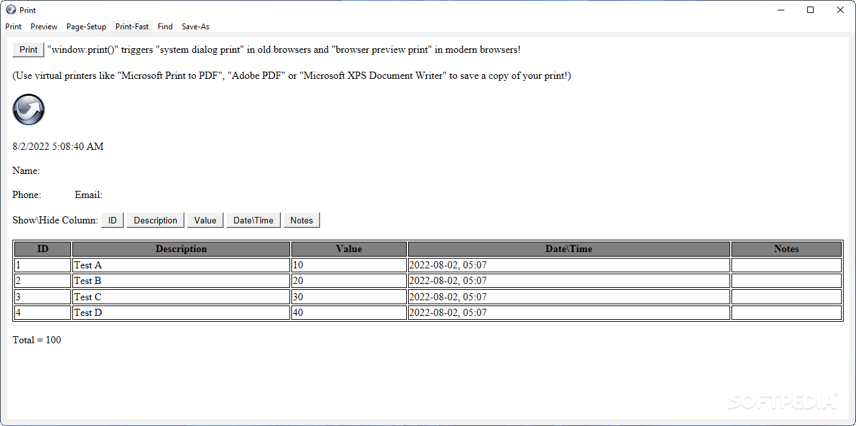Click the round arrow logo image
The height and width of the screenshot is (426, 856).
29,109
